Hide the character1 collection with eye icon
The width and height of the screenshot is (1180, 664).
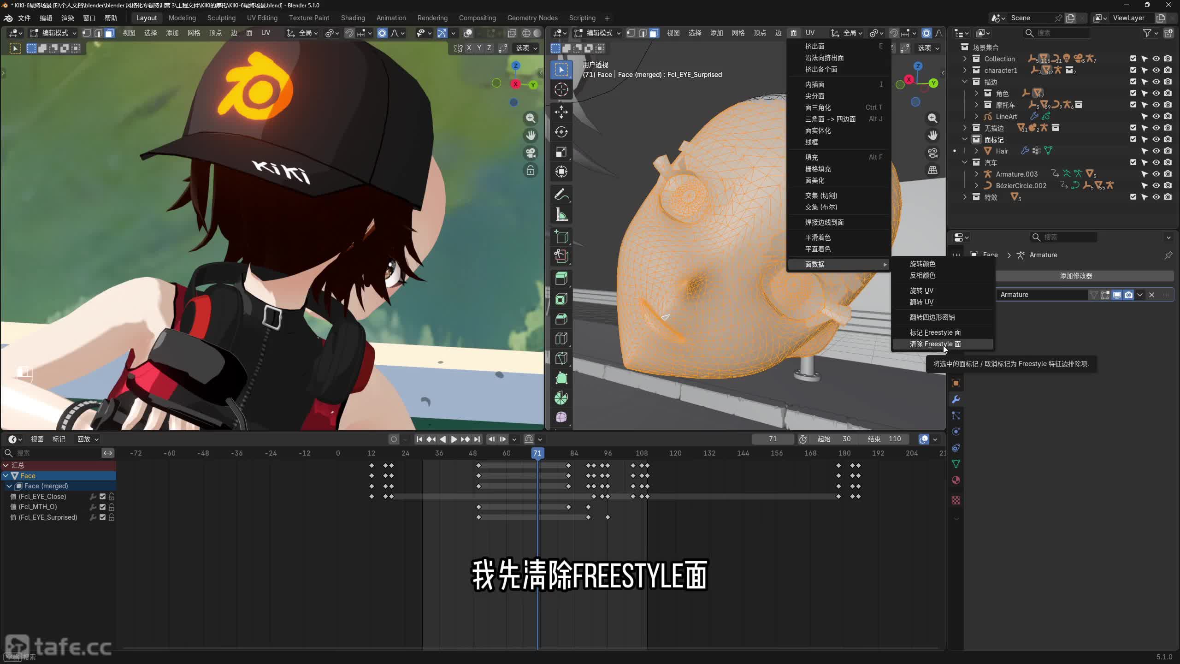click(x=1156, y=70)
